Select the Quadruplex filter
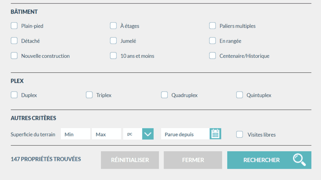The image size is (321, 180). 164,95
